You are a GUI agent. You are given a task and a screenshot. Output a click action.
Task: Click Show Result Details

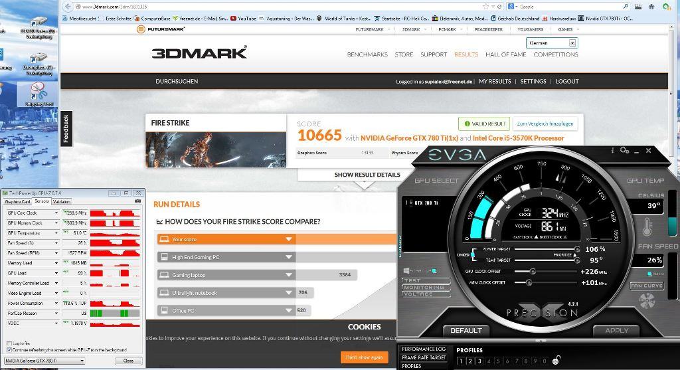tap(367, 175)
